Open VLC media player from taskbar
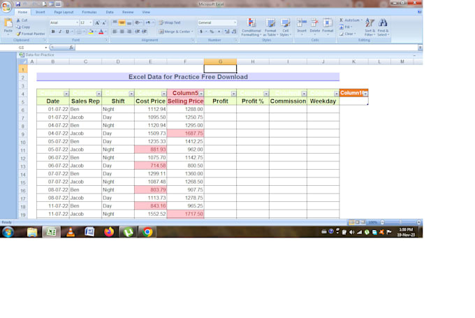Viewport: 475px width, 318px height. (71, 232)
